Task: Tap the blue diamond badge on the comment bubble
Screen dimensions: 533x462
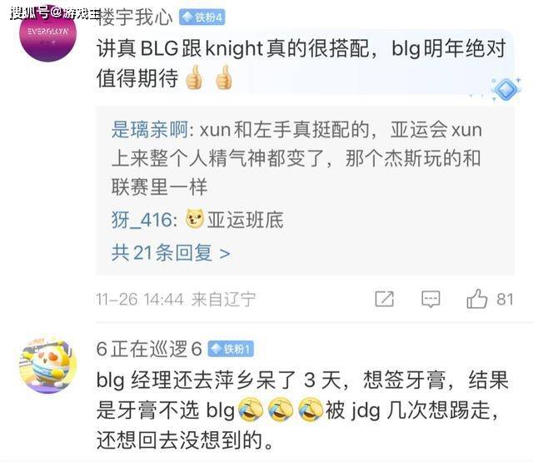Action: pos(506,90)
